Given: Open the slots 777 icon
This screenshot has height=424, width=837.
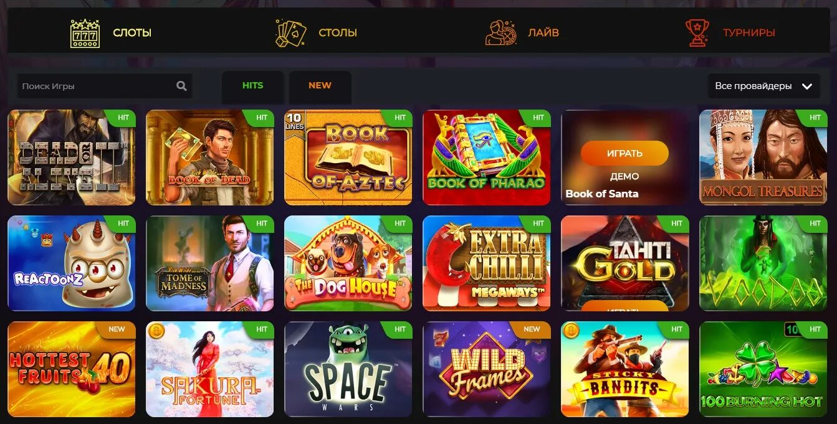Looking at the screenshot, I should pyautogui.click(x=85, y=33).
